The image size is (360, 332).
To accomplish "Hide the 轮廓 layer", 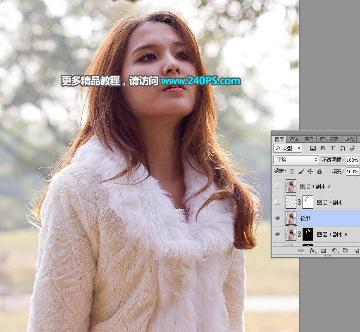I will point(278,218).
